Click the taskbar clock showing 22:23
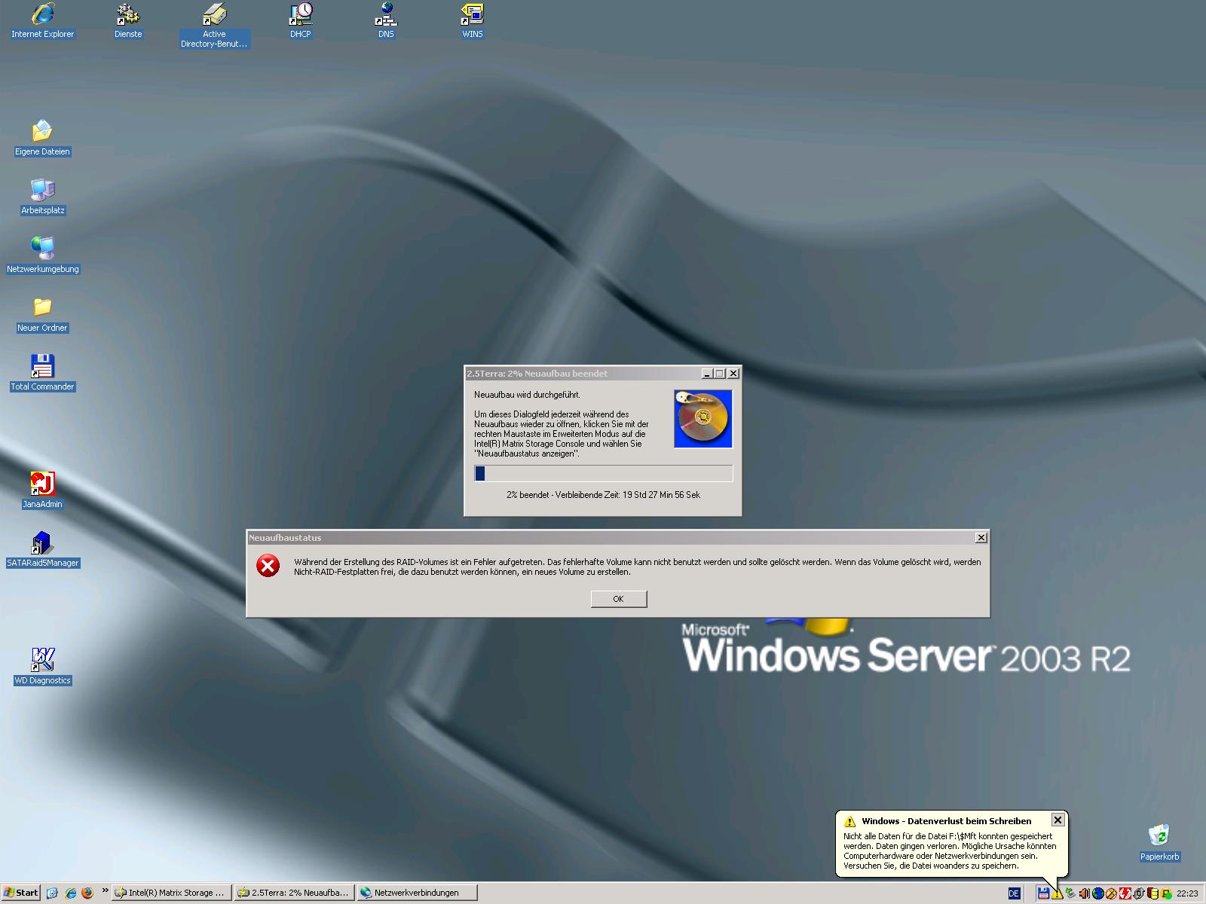Viewport: 1206px width, 904px height. click(1186, 893)
